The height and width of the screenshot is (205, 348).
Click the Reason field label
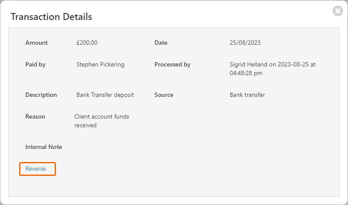(x=35, y=116)
